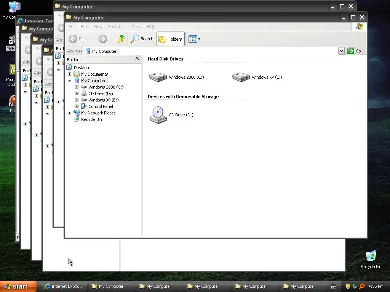
Task: Click the Go button
Action: (354, 51)
